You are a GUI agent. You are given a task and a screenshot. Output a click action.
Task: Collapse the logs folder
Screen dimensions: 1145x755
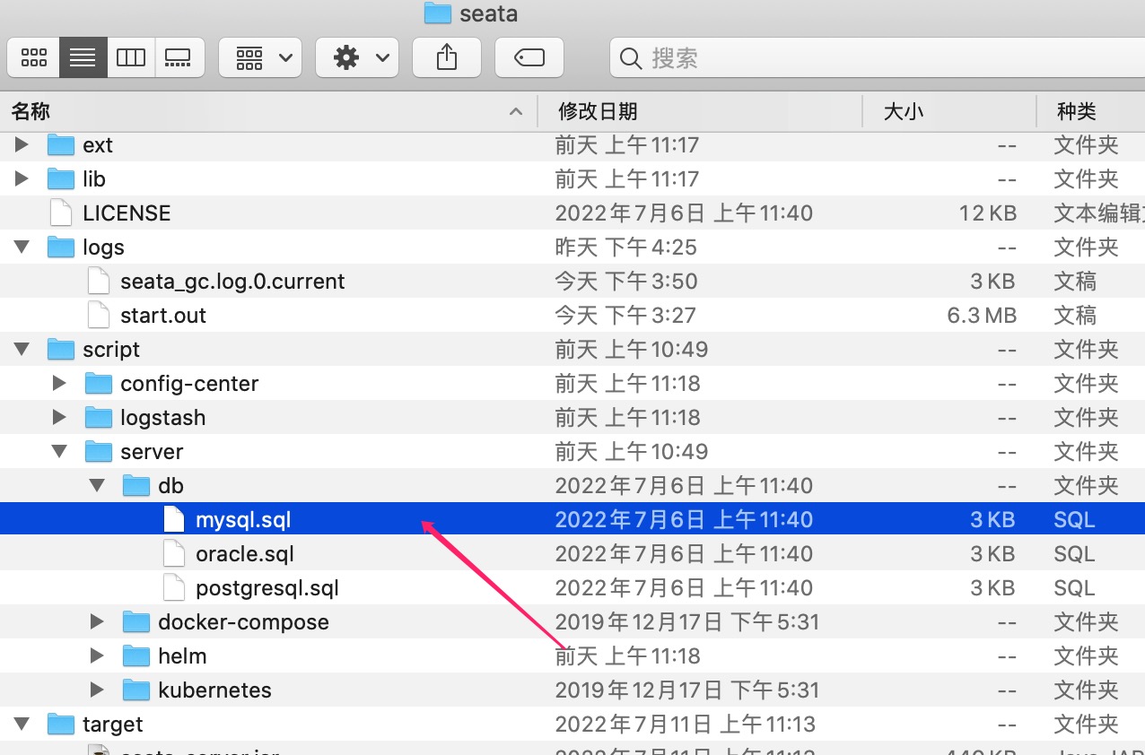point(22,247)
